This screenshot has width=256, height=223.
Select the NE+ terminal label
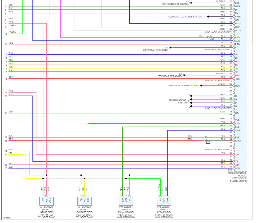point(237,113)
